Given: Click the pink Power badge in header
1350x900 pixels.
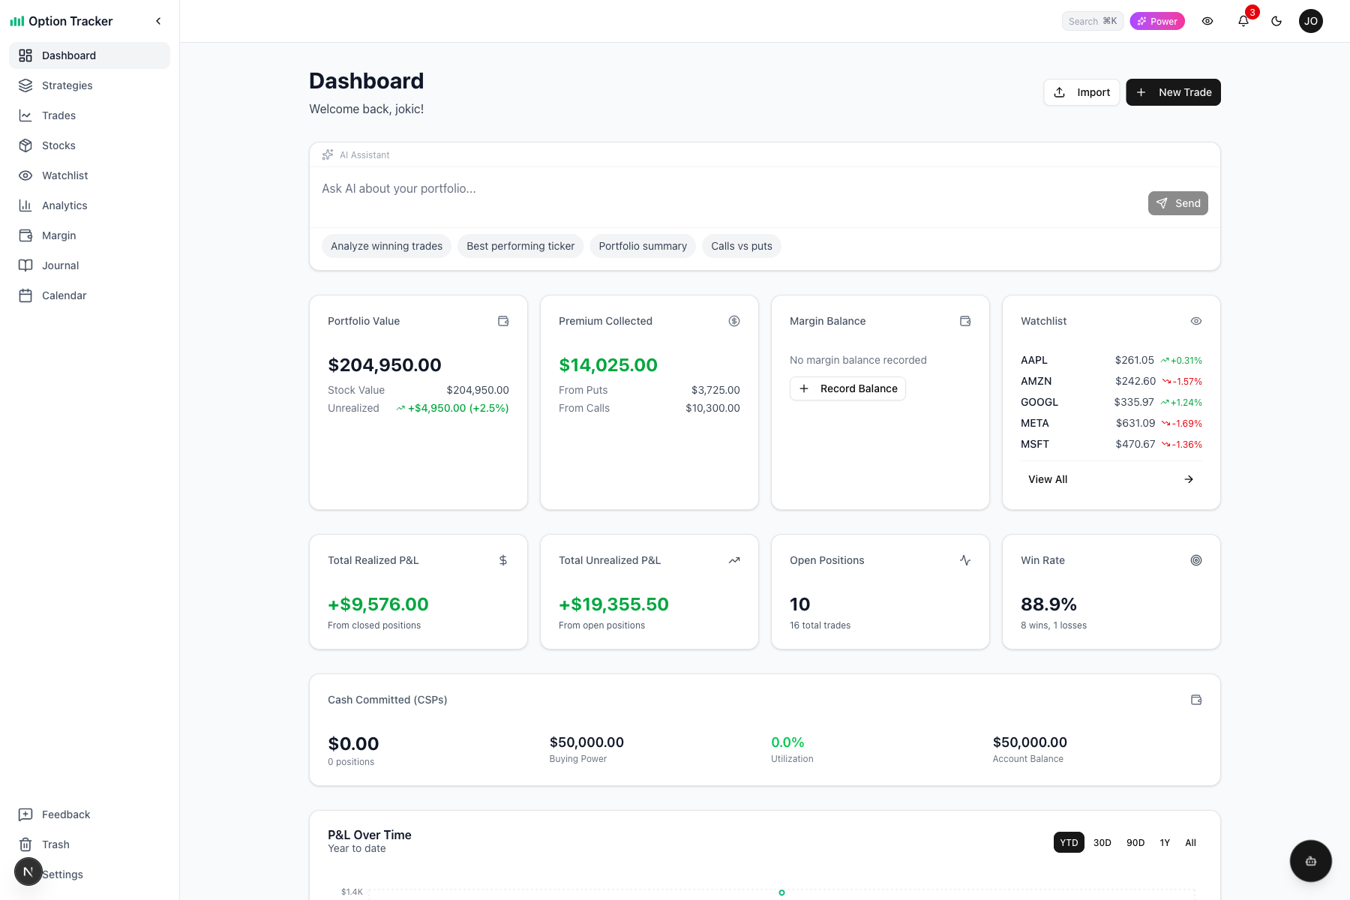Looking at the screenshot, I should click(x=1157, y=20).
